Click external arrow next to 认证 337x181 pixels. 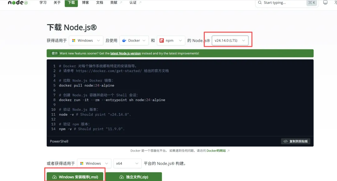click(140, 2)
